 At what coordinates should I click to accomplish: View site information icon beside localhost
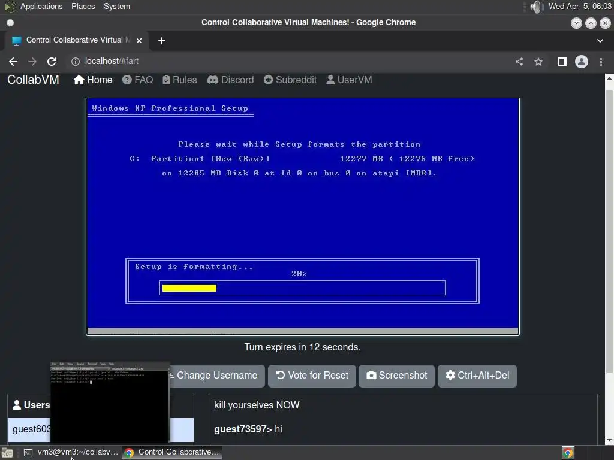tap(75, 62)
